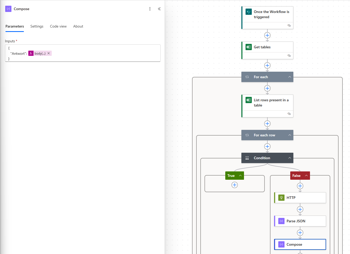Click connection link icon on Get tables
This screenshot has width=350, height=254.
tap(289, 56)
